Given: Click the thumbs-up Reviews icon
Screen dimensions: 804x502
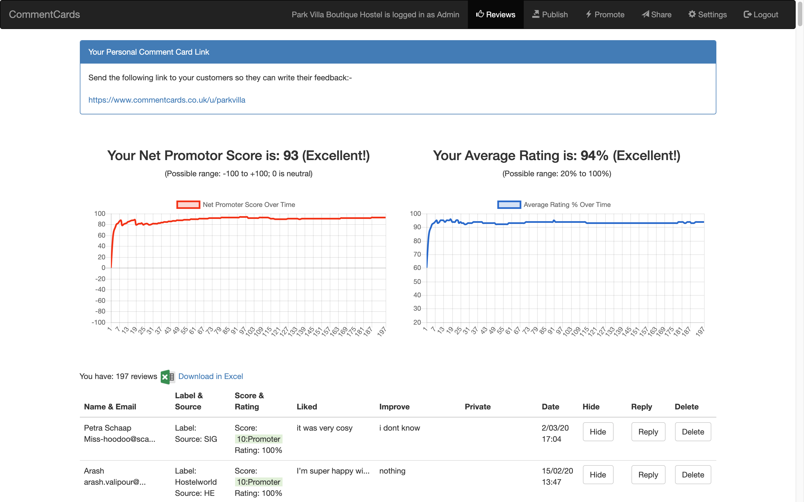Looking at the screenshot, I should click(480, 14).
